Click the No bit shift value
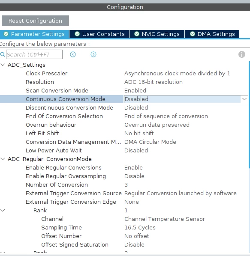 tap(139, 133)
